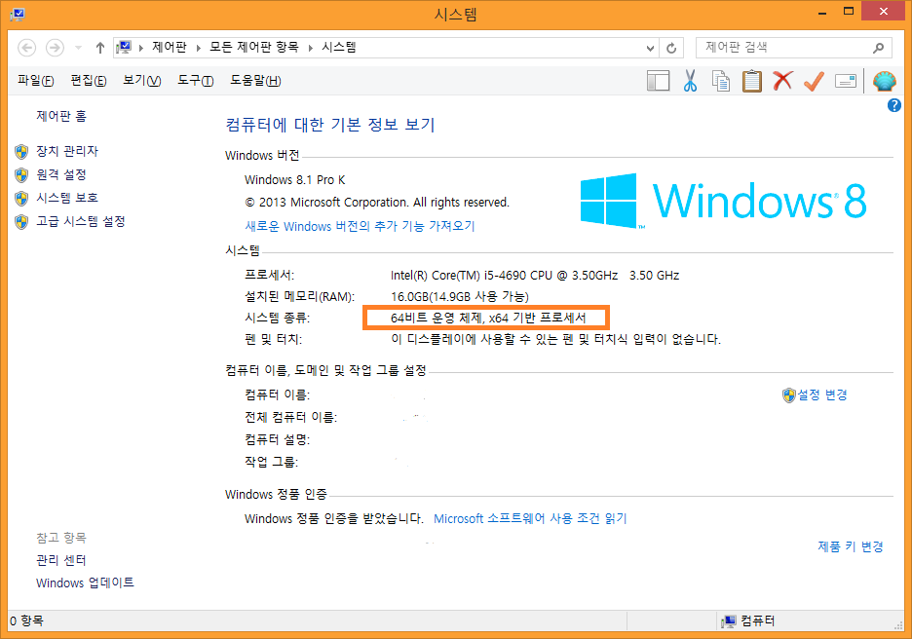Click the Back navigation arrow

26,48
